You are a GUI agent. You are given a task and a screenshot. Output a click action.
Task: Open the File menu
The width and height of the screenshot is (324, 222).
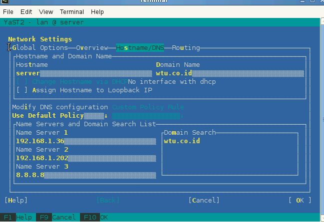click(8, 12)
